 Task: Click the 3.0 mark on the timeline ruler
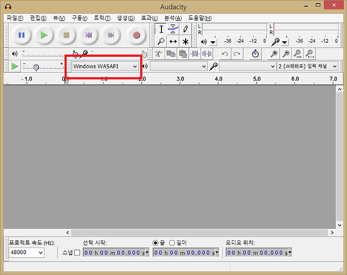[180, 79]
